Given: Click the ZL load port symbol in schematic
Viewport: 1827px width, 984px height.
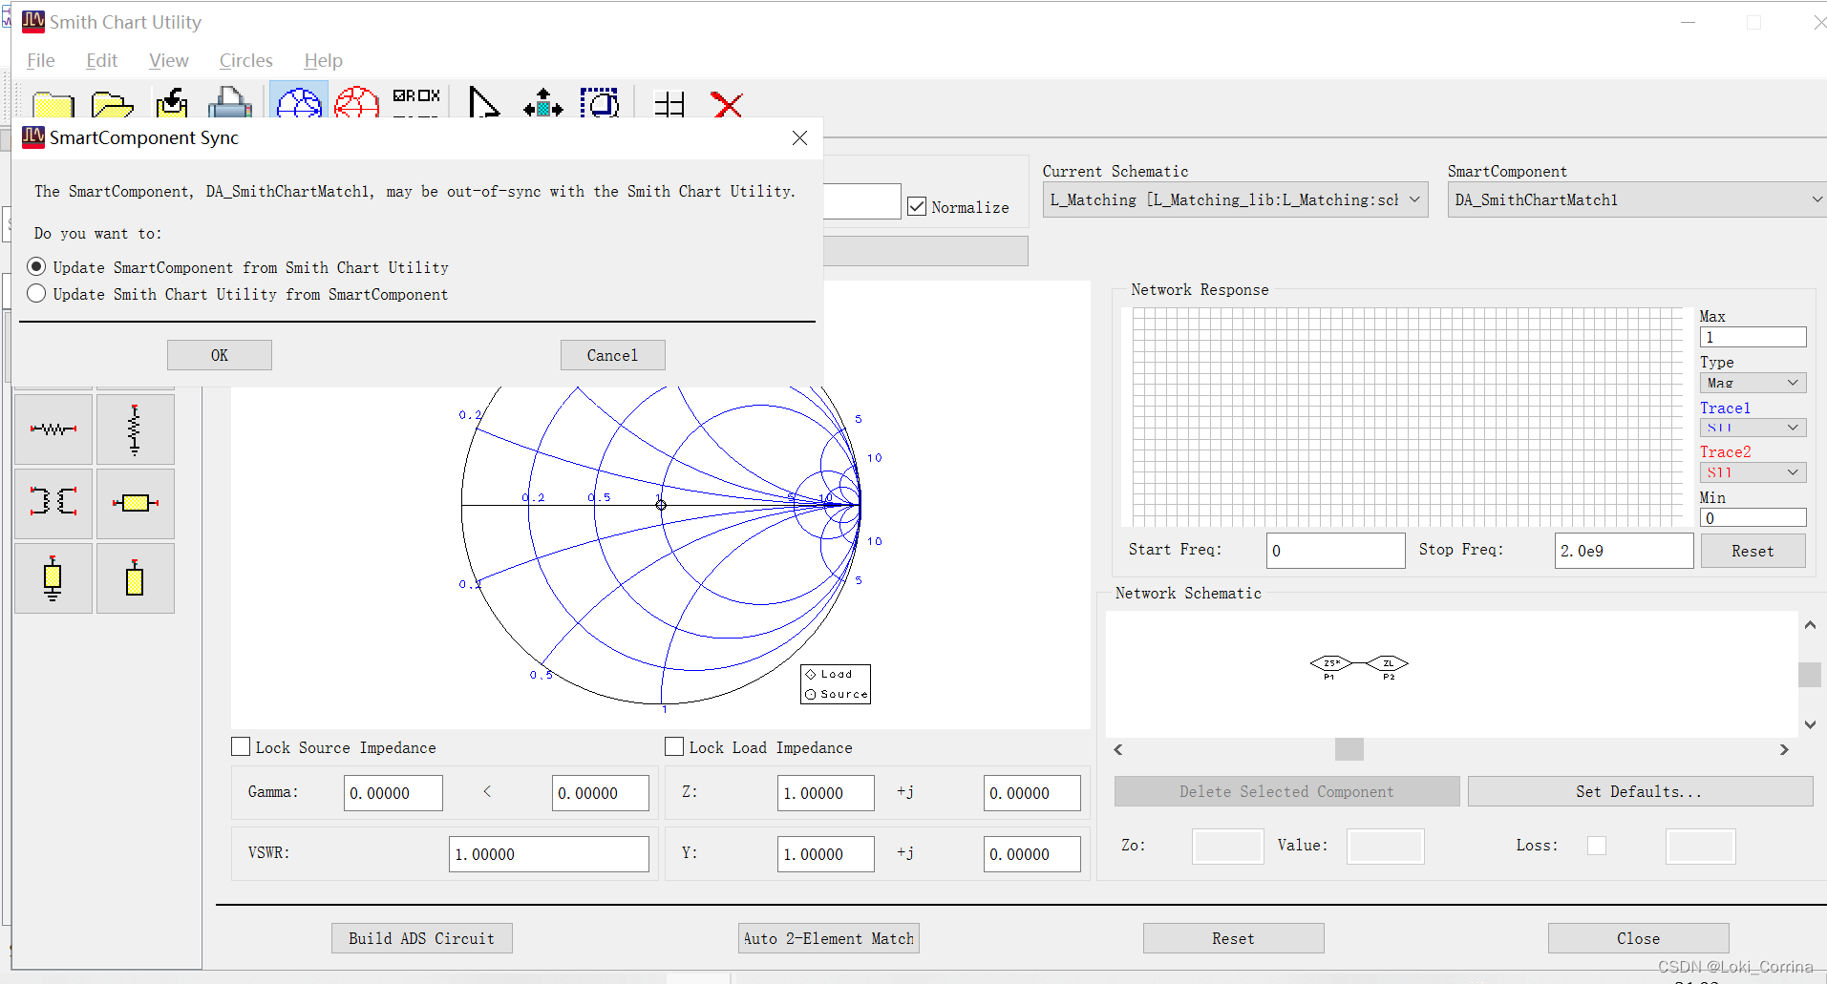Looking at the screenshot, I should click(x=1389, y=665).
